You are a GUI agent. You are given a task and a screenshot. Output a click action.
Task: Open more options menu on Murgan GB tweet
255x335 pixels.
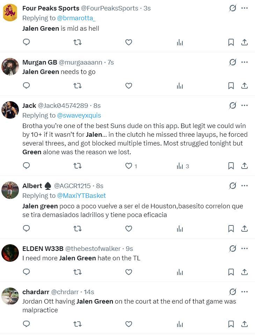245,62
